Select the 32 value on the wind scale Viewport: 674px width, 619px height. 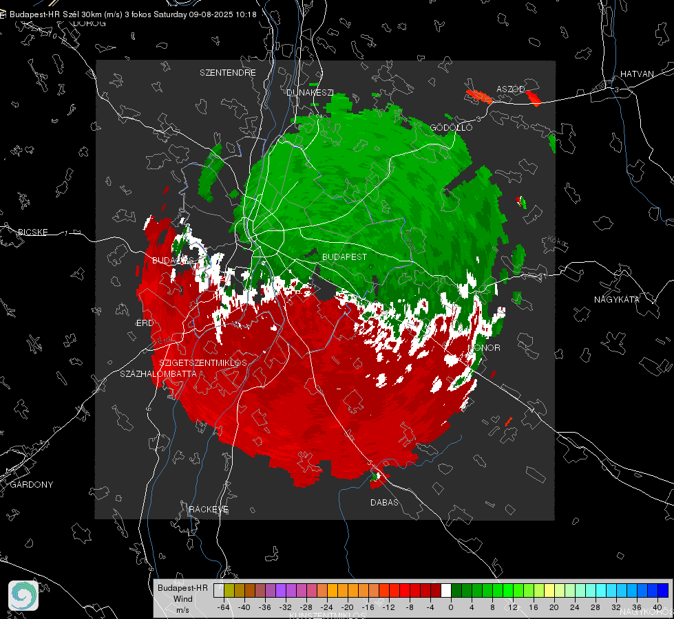[x=616, y=607]
